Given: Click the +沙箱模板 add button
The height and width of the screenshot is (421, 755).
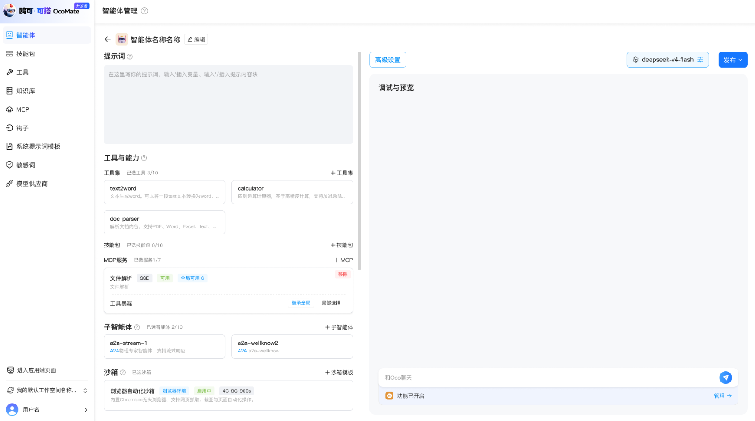Looking at the screenshot, I should [x=339, y=373].
